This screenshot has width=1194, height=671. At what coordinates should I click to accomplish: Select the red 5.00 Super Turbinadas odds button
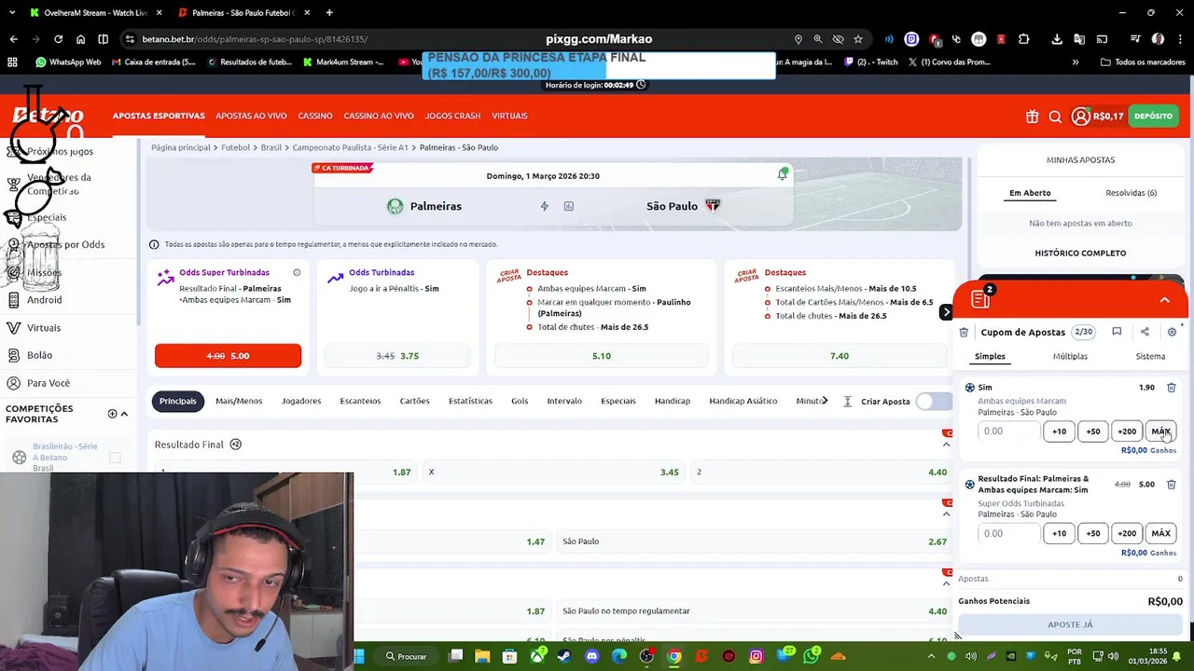pos(228,356)
